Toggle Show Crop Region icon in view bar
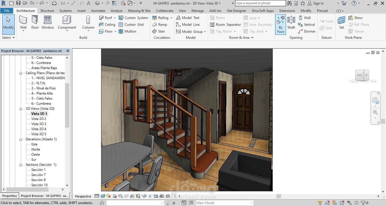 [x=132, y=196]
